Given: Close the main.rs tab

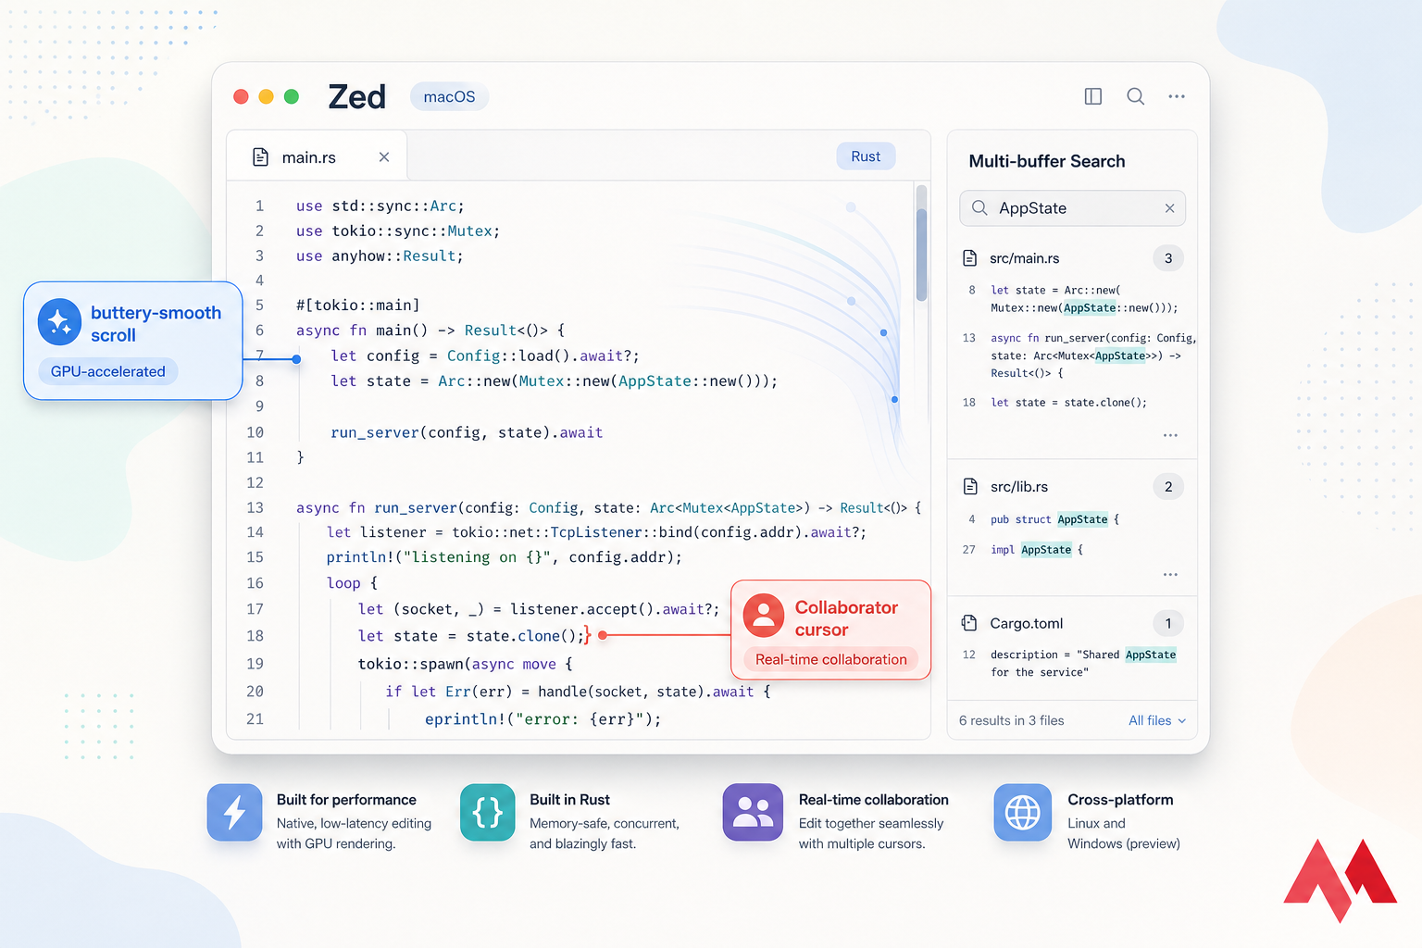Looking at the screenshot, I should click(384, 157).
